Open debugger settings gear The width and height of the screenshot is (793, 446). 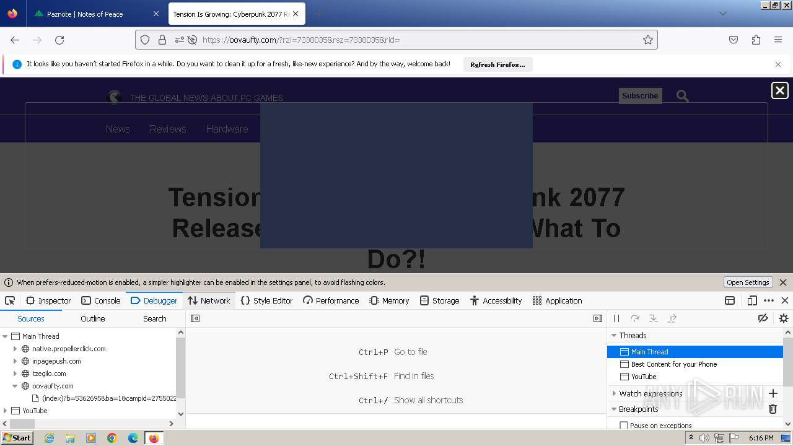point(784,318)
